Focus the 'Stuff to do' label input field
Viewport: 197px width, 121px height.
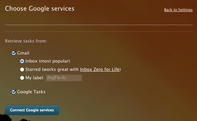(64, 78)
